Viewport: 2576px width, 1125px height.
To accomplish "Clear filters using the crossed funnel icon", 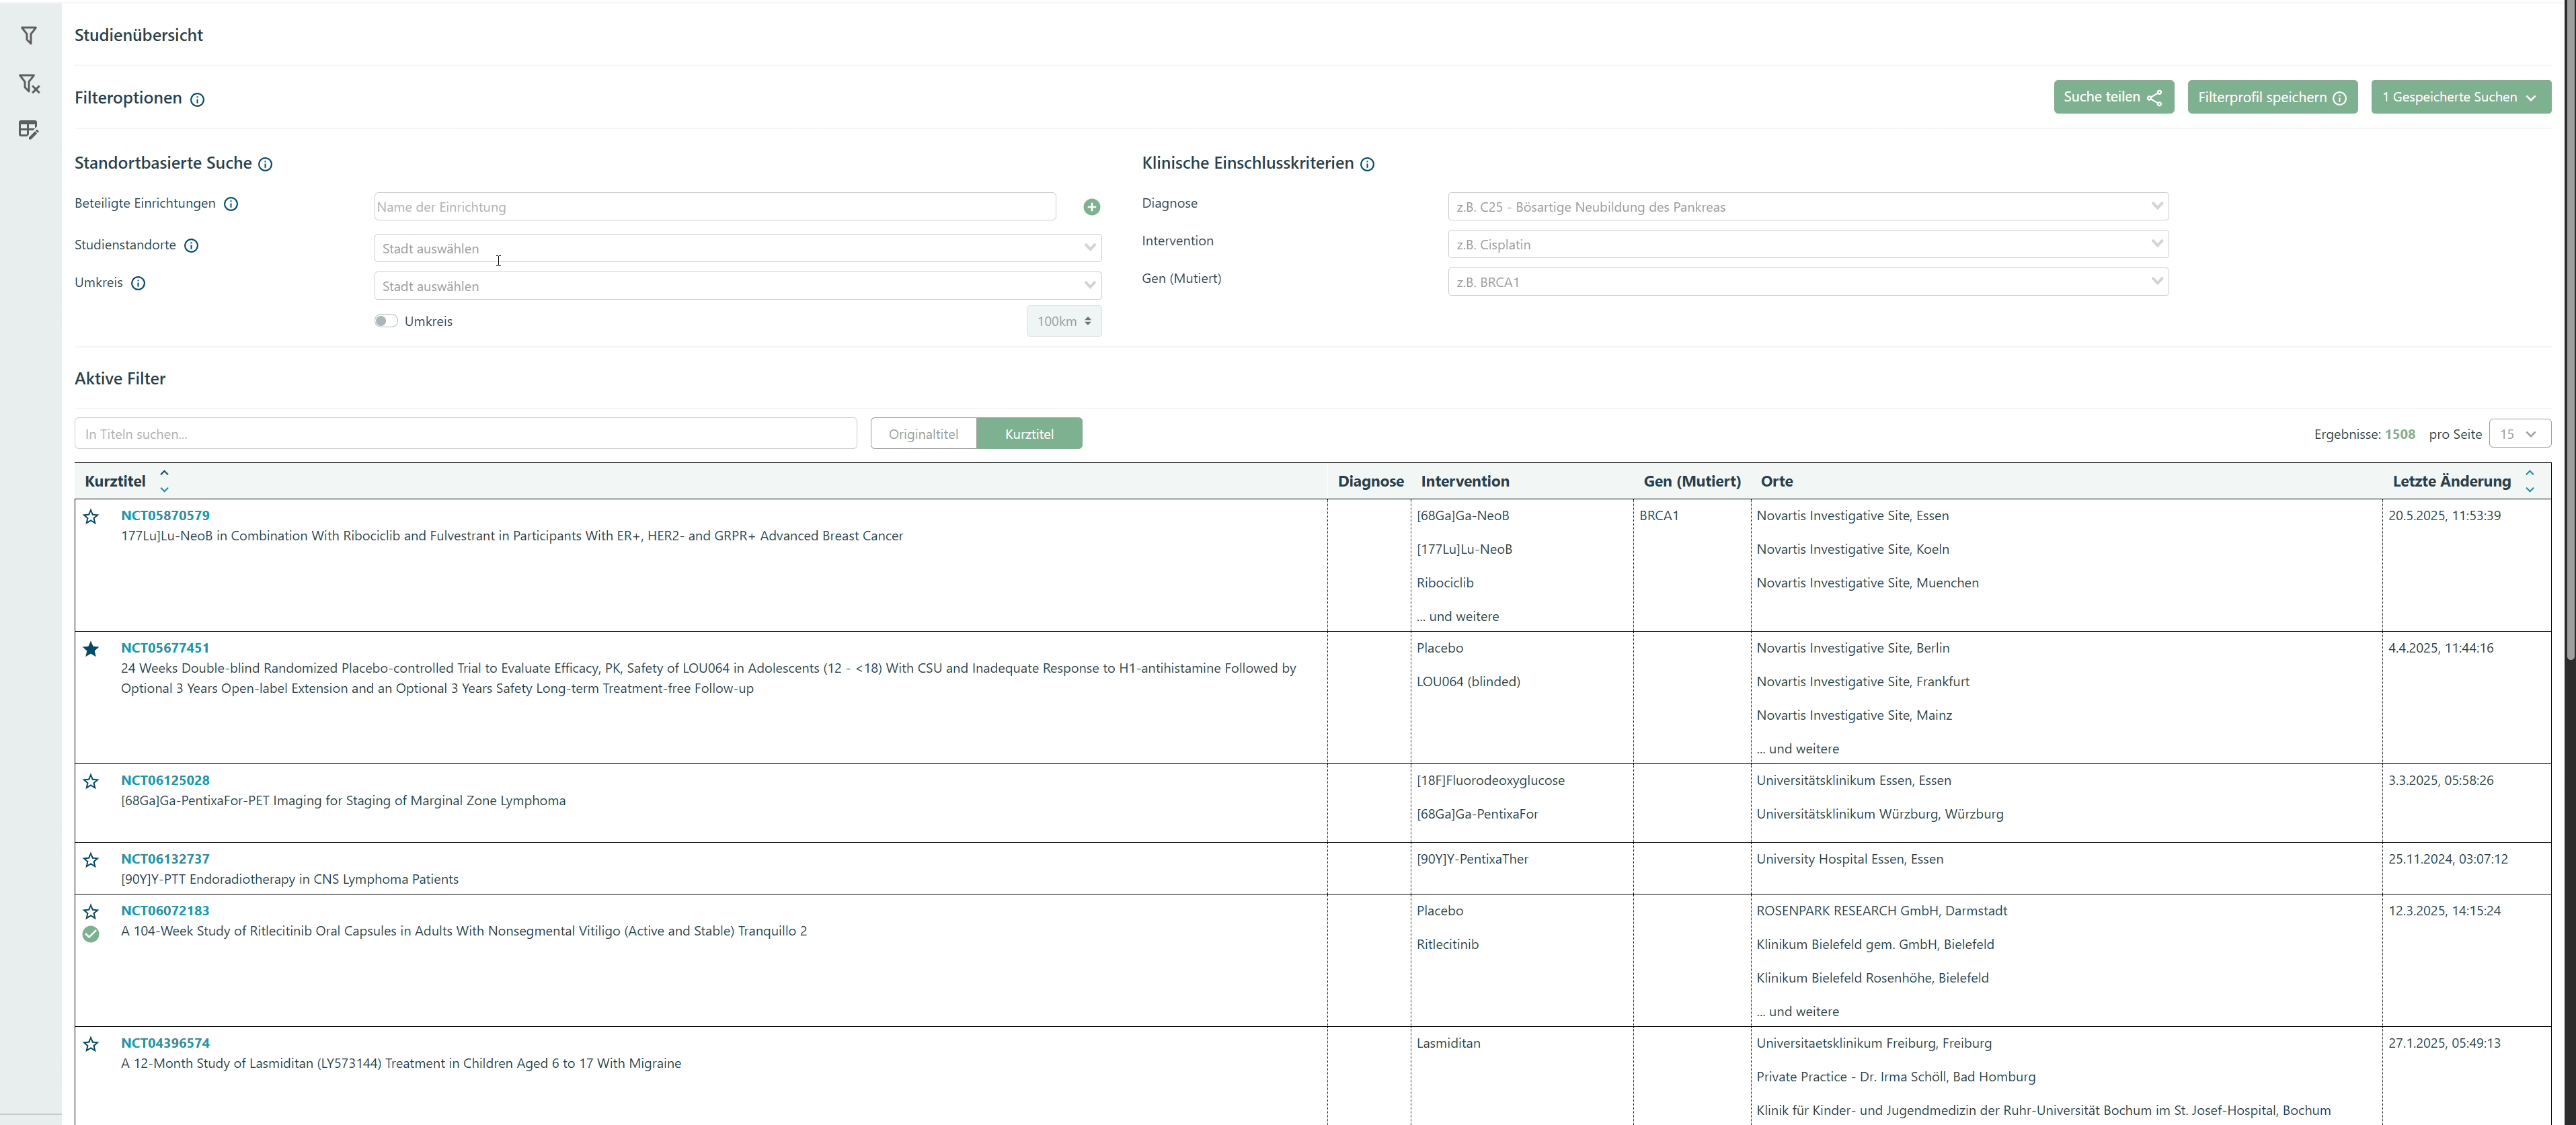I will [x=29, y=83].
